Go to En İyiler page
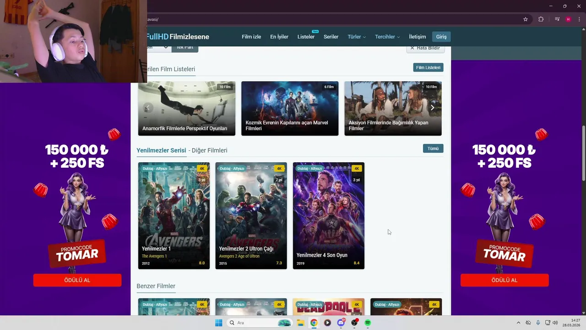The width and height of the screenshot is (586, 330). point(279,37)
